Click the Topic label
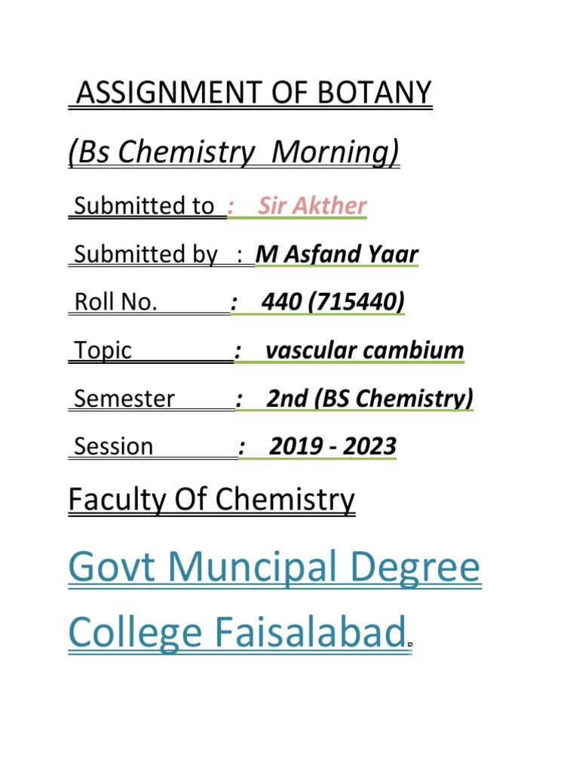The width and height of the screenshot is (579, 773). coord(103,350)
